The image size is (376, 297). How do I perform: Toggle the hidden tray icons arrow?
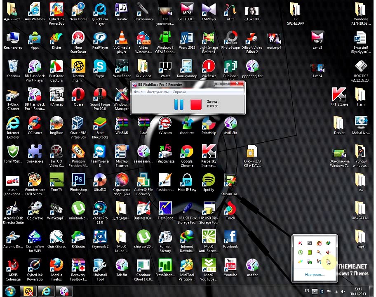coord(315,291)
